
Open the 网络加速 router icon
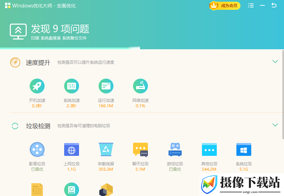point(140,86)
